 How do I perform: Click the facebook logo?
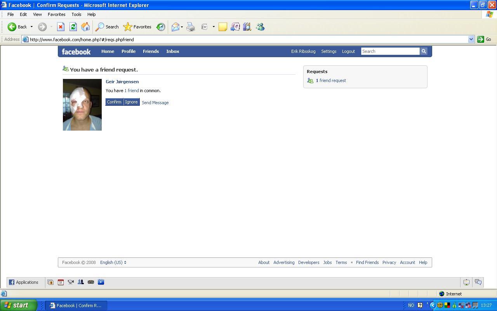[76, 51]
